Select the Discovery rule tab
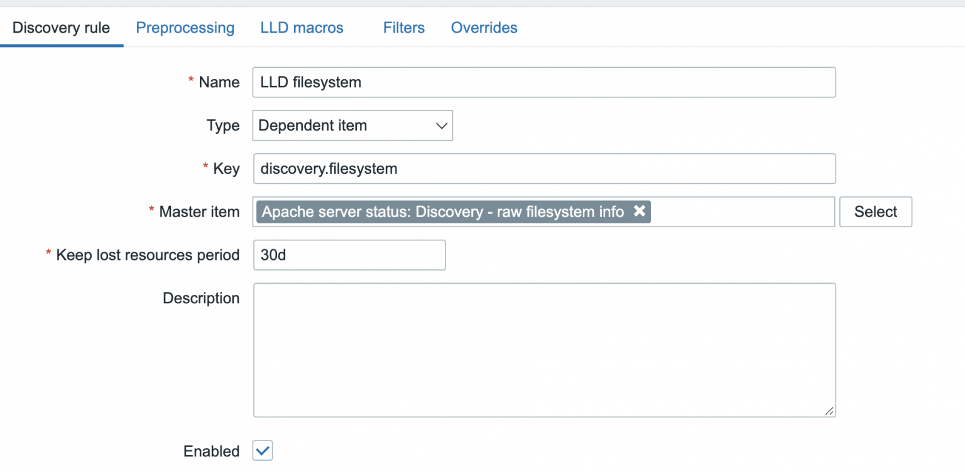Image resolution: width=965 pixels, height=472 pixels. [61, 28]
